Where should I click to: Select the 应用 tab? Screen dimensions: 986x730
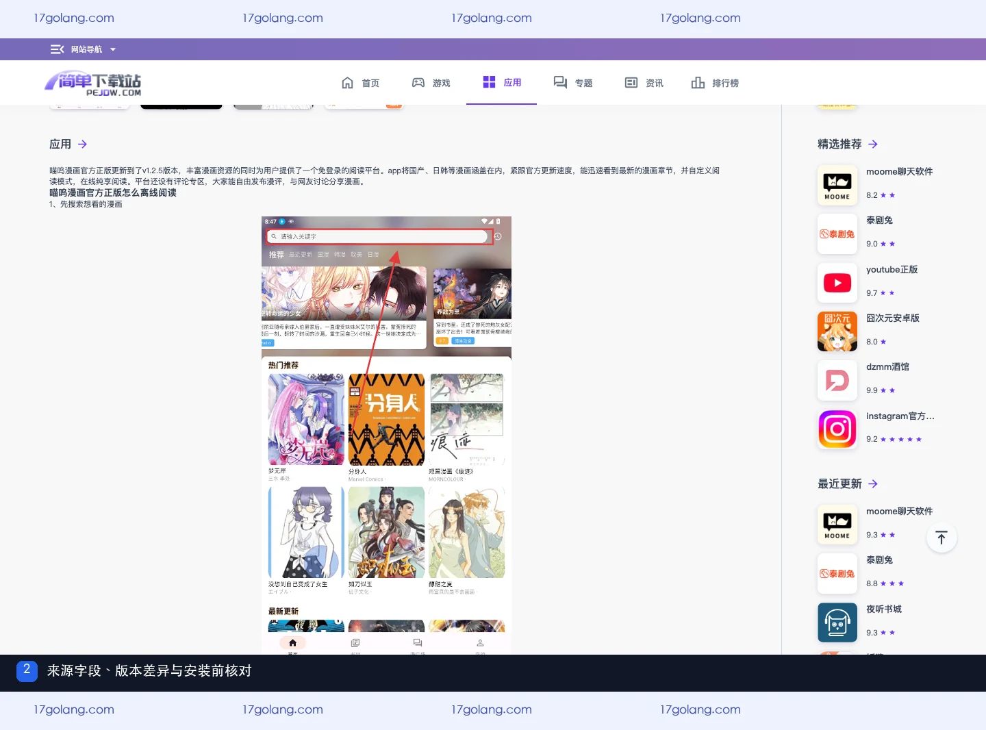point(513,82)
